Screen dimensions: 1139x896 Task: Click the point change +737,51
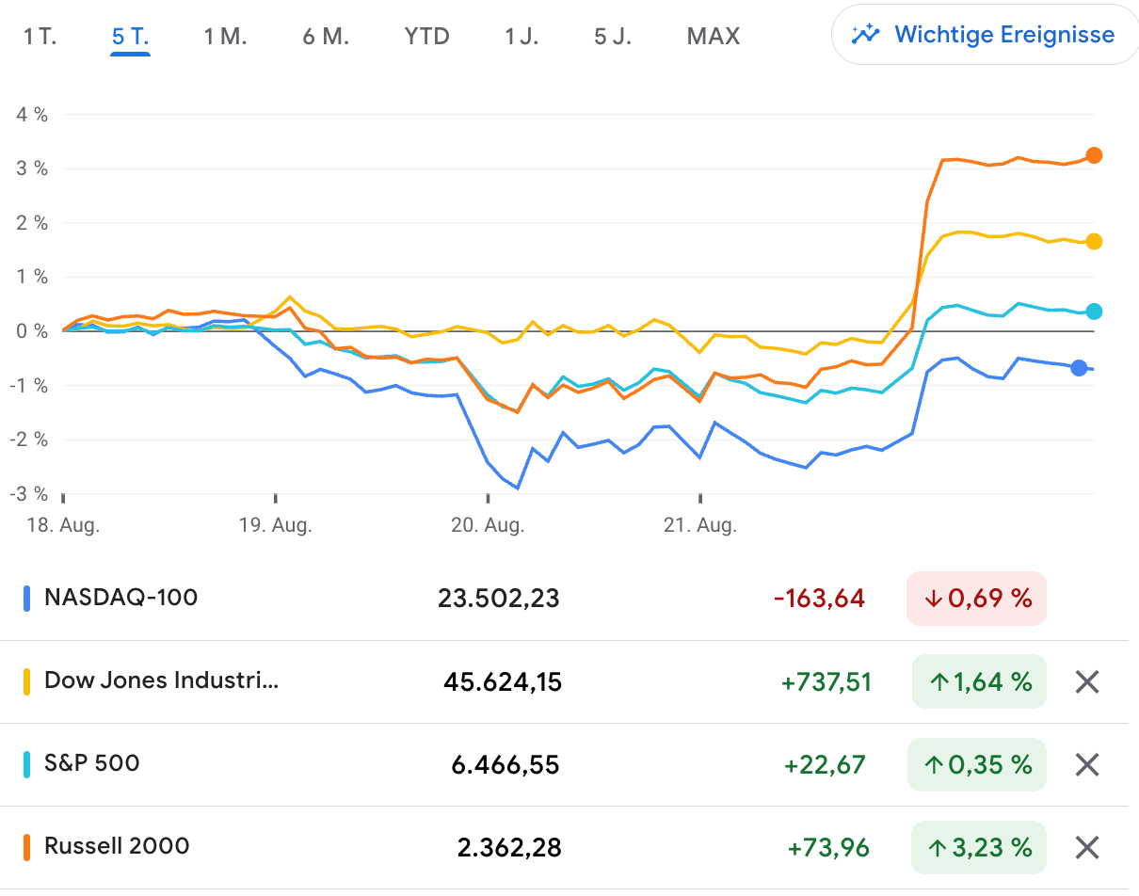coord(826,681)
